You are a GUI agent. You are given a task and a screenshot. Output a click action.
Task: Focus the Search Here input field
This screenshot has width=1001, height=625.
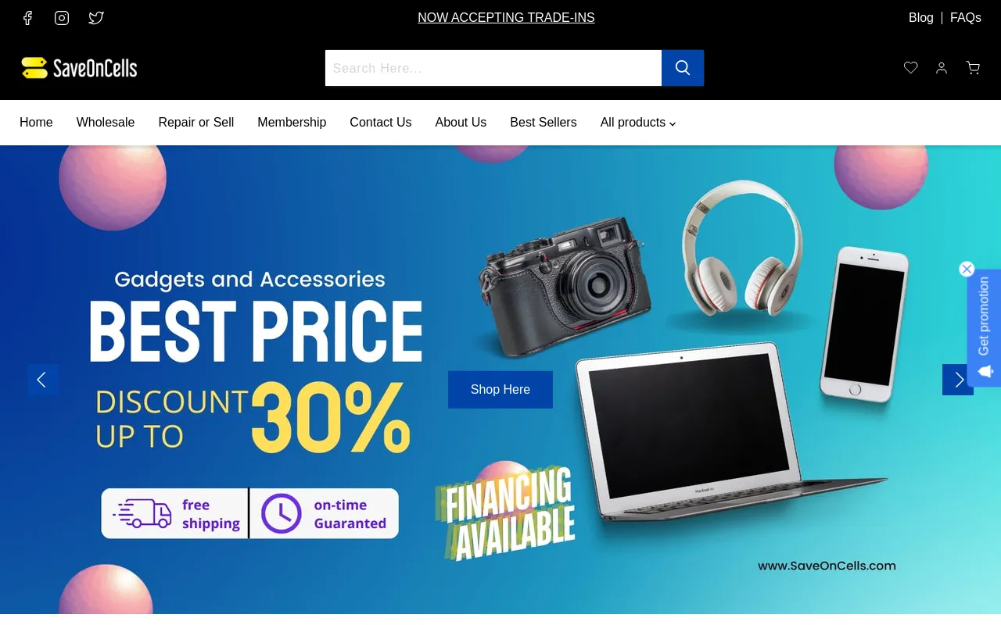click(493, 68)
